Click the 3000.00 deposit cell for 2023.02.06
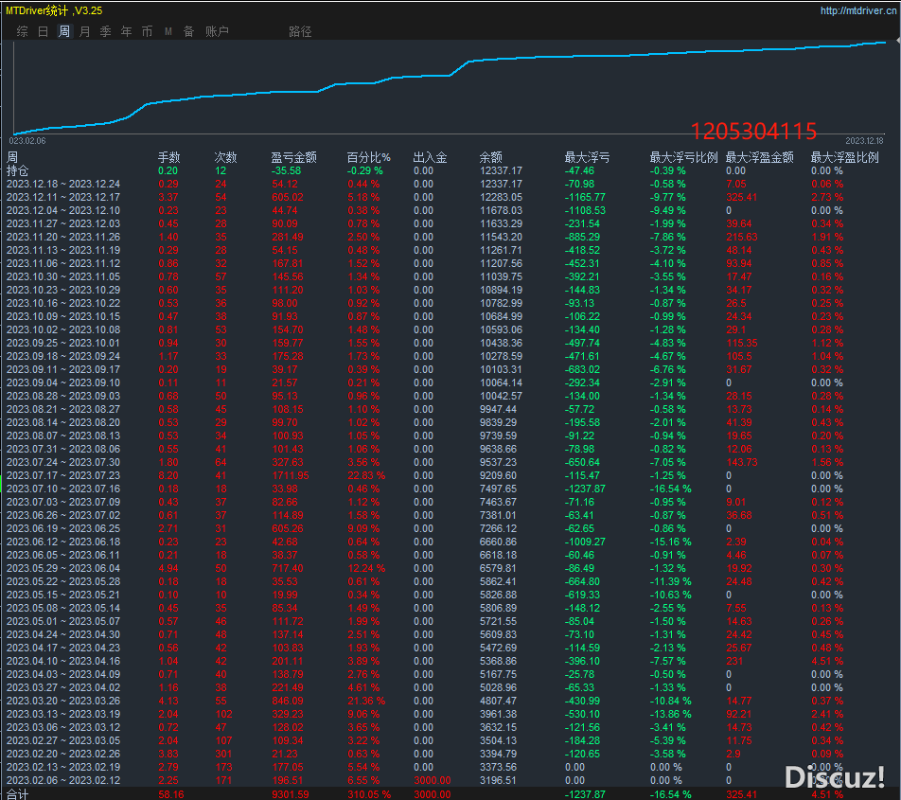The image size is (901, 800). coord(433,780)
